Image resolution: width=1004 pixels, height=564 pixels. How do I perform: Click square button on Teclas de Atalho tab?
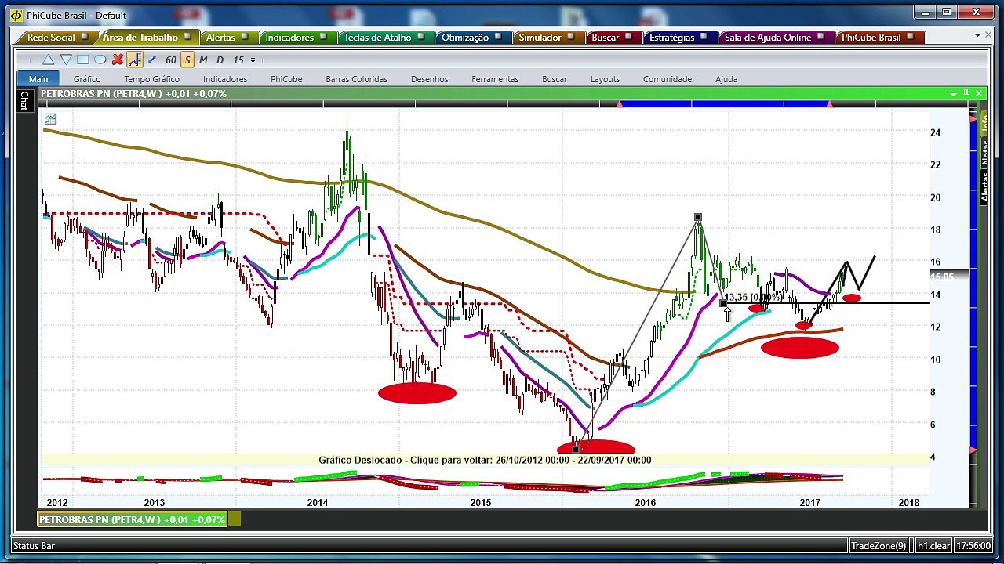(x=420, y=37)
